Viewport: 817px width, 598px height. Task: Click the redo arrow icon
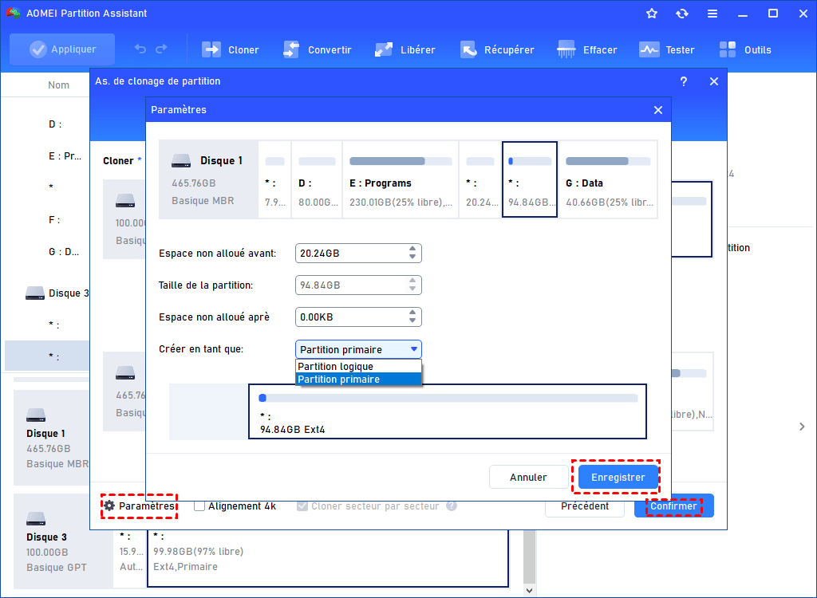tap(161, 49)
